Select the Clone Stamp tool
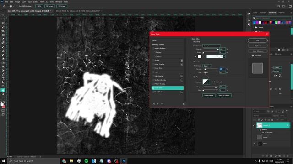 (3, 51)
